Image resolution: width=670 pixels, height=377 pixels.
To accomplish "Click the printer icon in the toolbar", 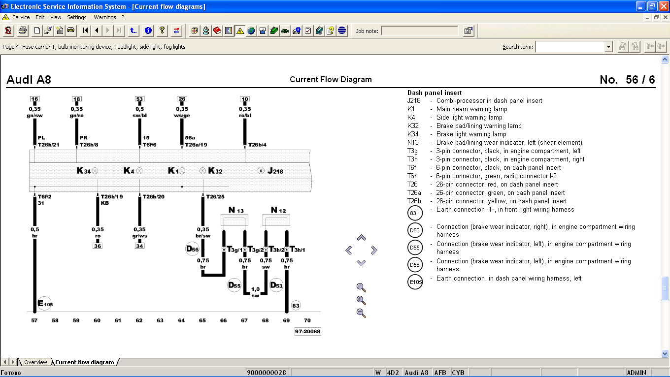I will tap(23, 31).
